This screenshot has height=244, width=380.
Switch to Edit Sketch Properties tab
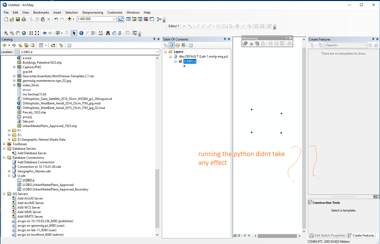(x=327, y=235)
